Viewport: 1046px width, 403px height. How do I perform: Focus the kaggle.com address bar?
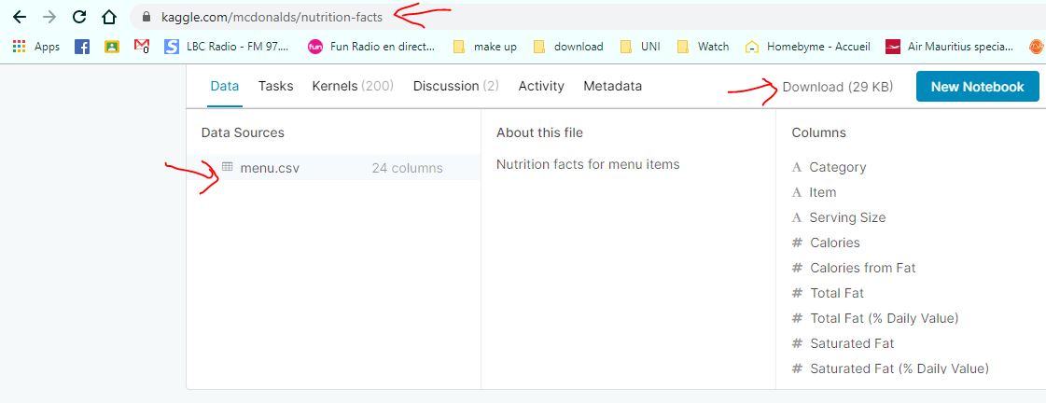point(587,17)
